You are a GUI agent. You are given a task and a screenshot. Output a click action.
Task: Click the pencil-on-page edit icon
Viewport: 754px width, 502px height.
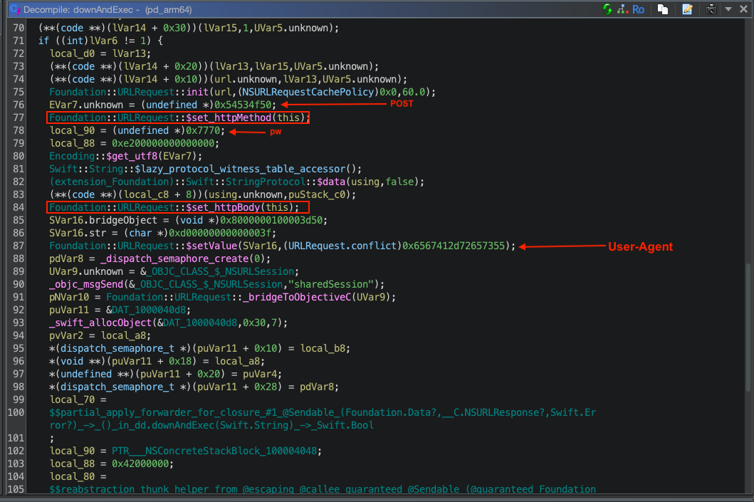pyautogui.click(x=687, y=9)
